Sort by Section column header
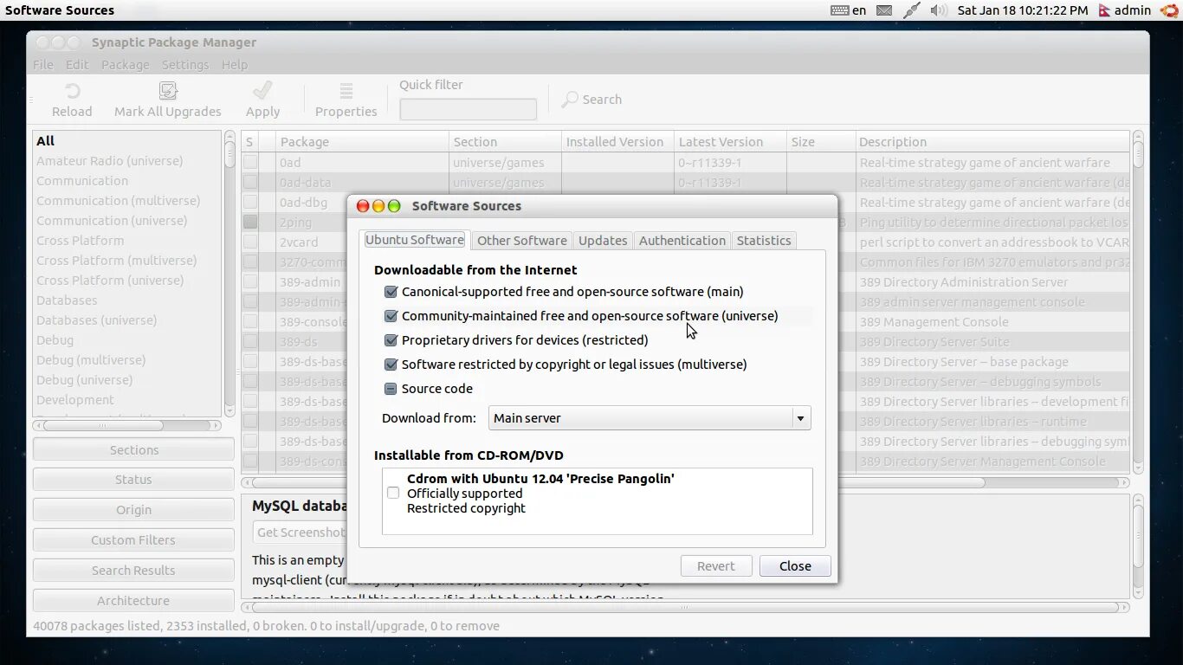 (x=505, y=142)
